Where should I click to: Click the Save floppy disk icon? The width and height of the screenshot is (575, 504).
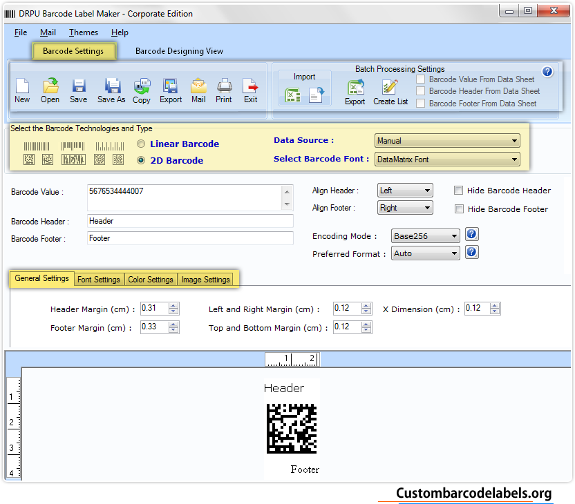pyautogui.click(x=79, y=86)
